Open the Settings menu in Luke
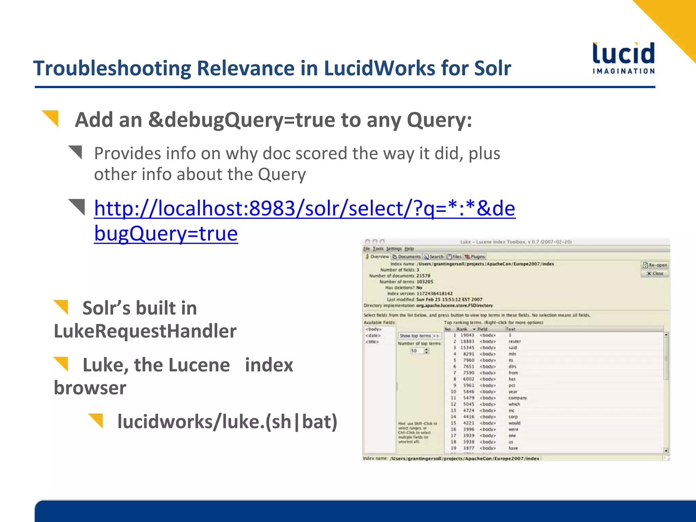This screenshot has height=522, width=696. (x=394, y=248)
